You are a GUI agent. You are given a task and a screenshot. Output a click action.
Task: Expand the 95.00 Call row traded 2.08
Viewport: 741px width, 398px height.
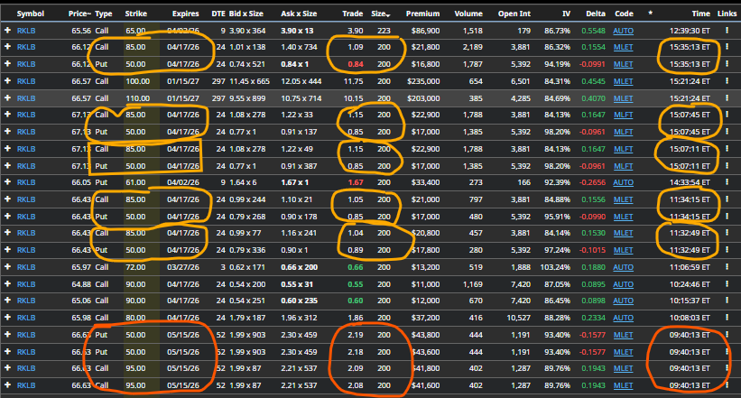click(x=7, y=385)
